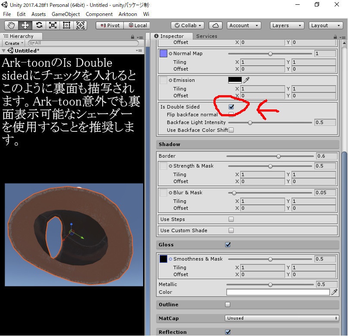Enable the Use Steps checkbox
This screenshot has height=336, width=348.
231,219
